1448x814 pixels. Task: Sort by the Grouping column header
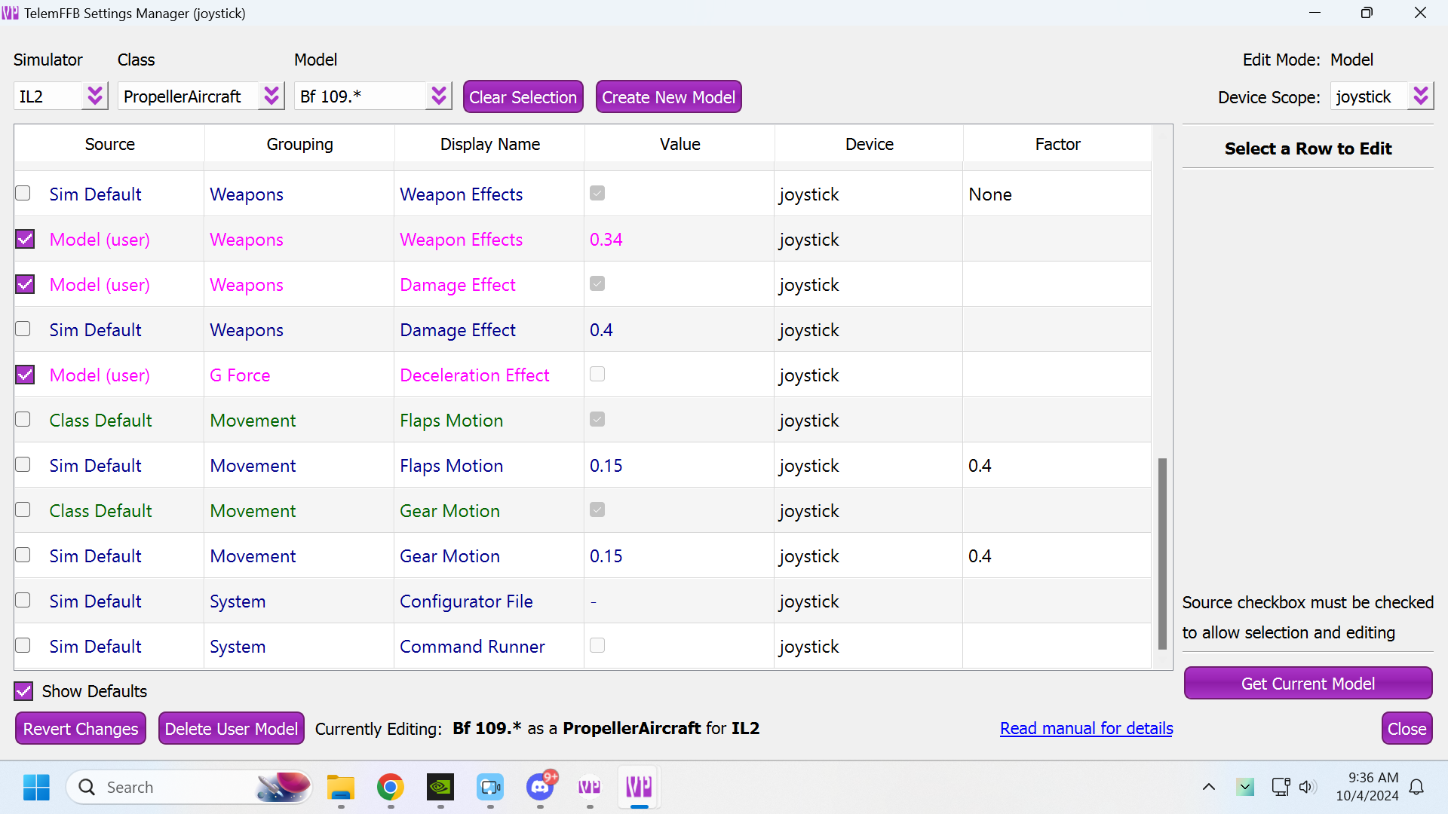tap(299, 144)
